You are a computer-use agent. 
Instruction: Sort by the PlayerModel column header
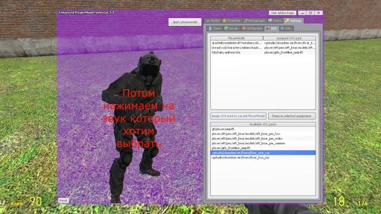tap(237, 38)
